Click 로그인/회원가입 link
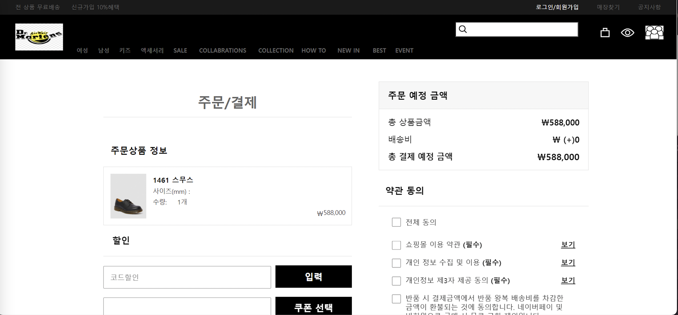 click(x=557, y=7)
